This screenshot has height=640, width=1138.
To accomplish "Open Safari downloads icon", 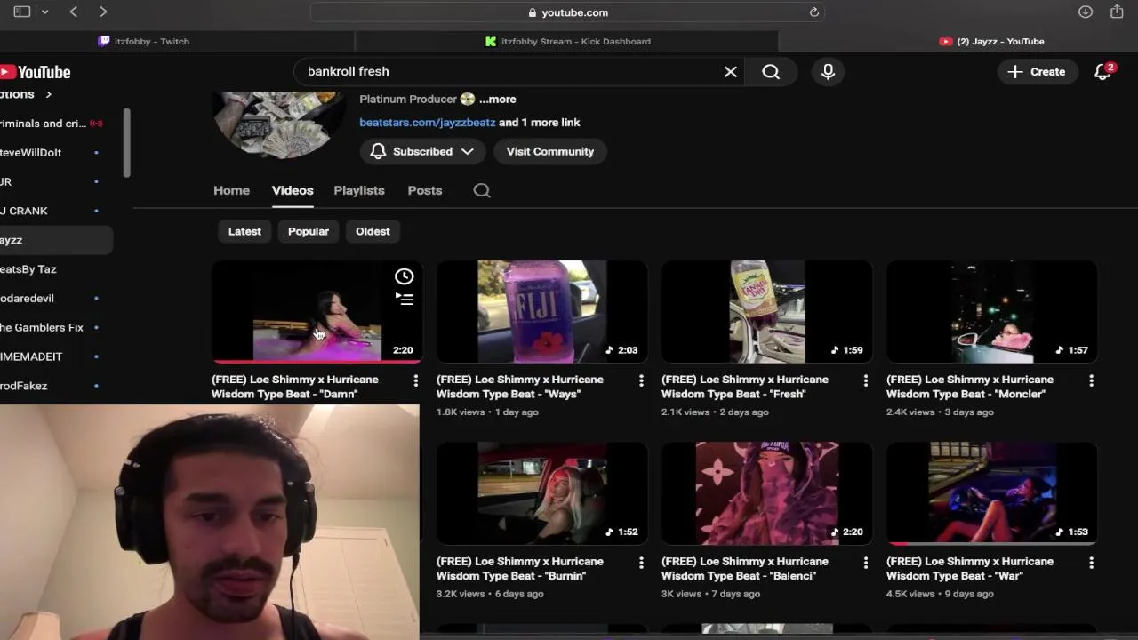I will [x=1086, y=12].
